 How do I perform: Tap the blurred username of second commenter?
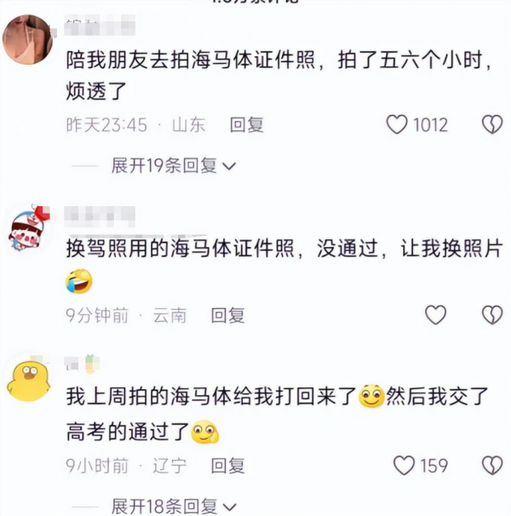click(x=100, y=216)
